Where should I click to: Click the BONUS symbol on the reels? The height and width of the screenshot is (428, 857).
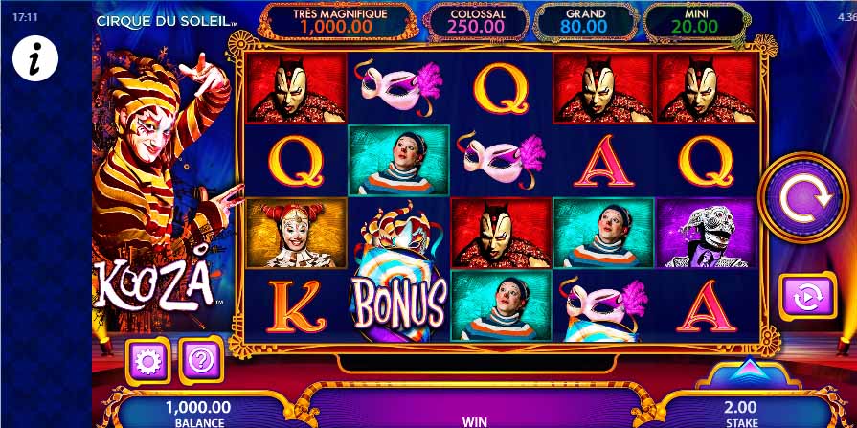point(399,272)
